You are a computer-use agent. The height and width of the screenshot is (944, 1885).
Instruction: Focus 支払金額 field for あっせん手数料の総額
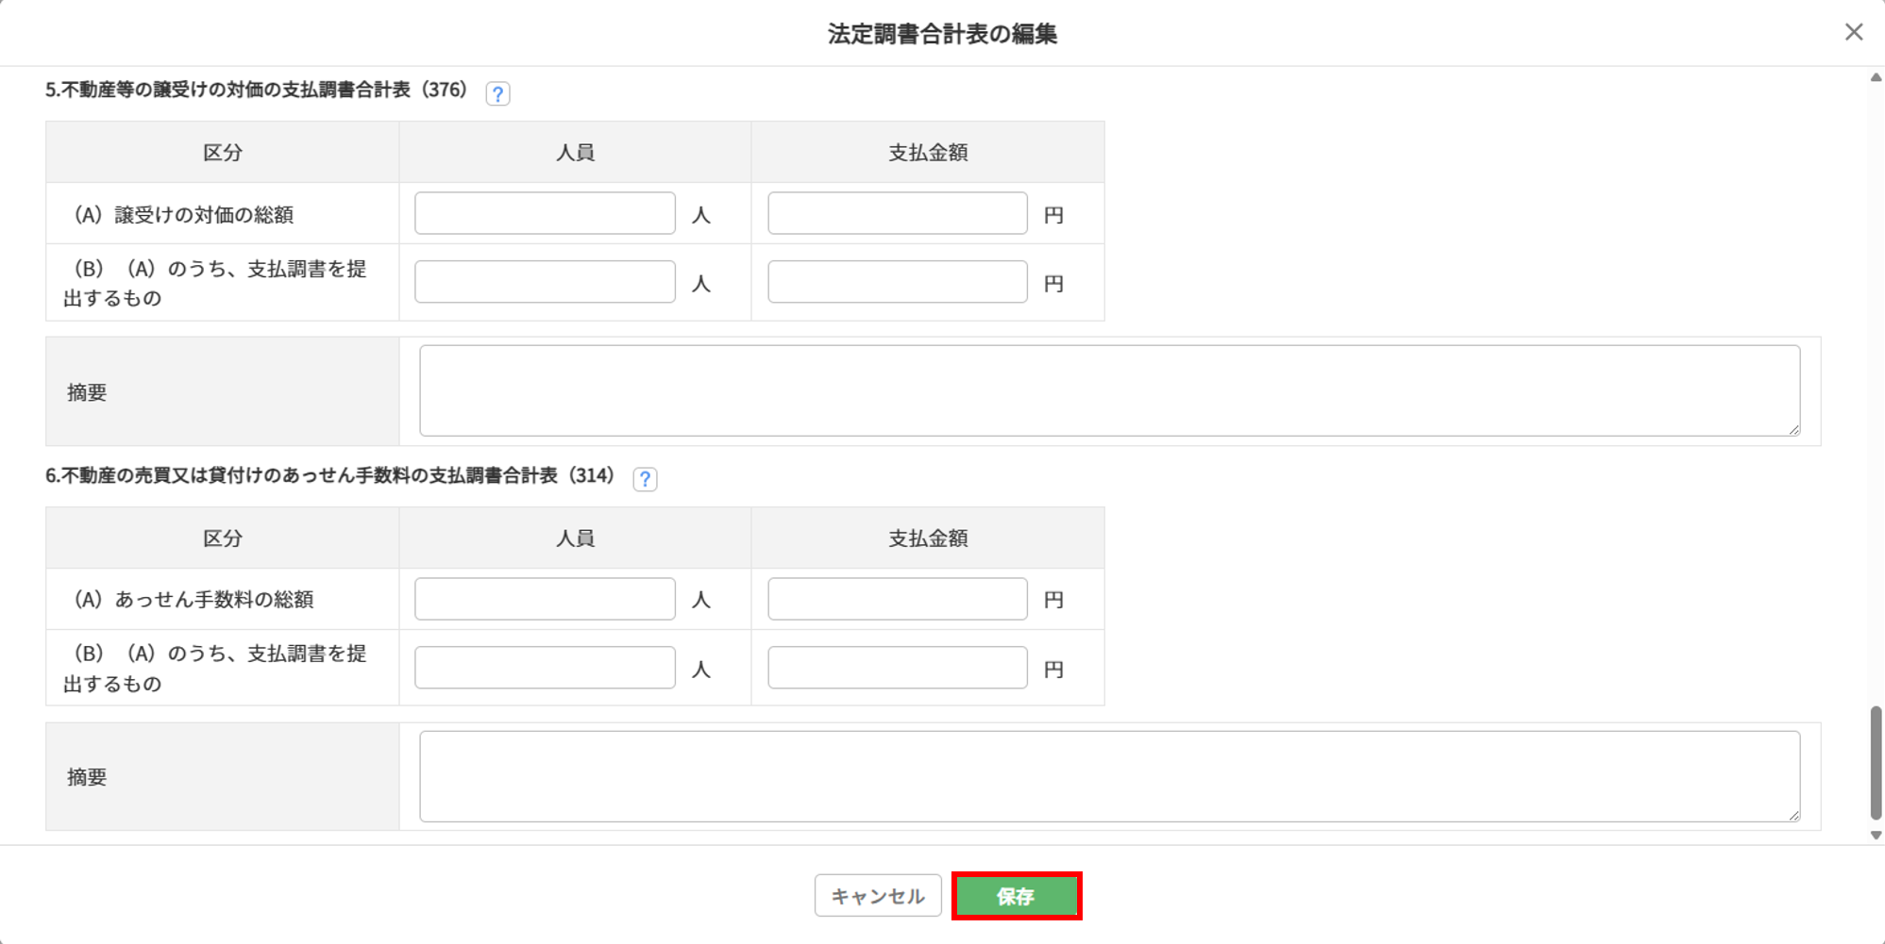pos(898,599)
